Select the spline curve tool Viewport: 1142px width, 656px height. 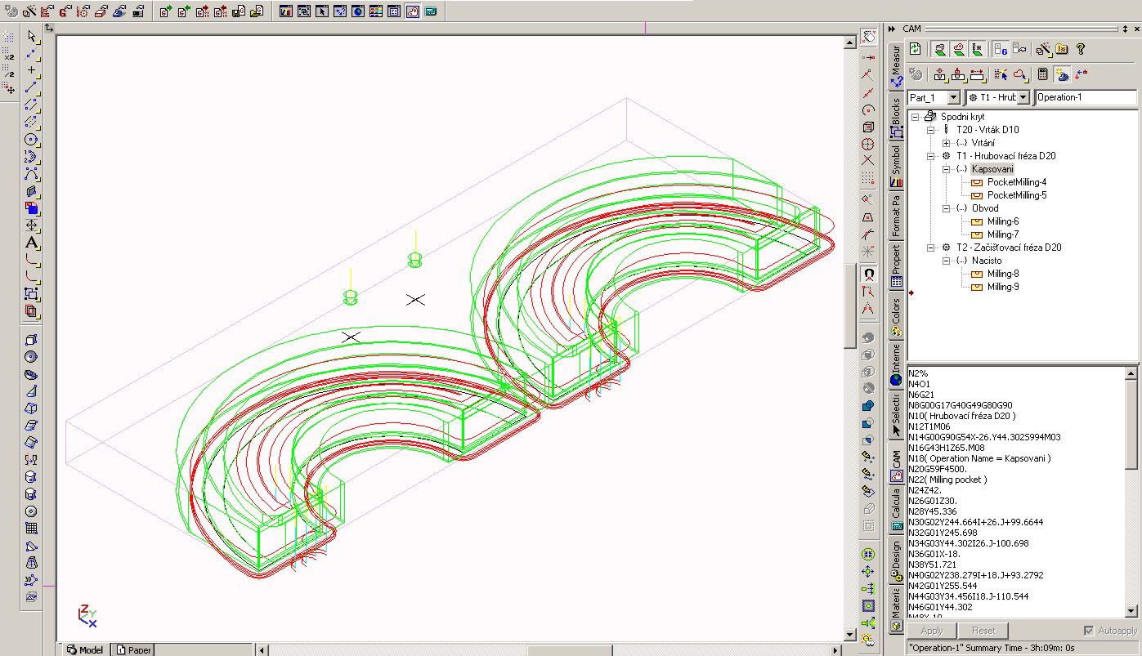32,174
